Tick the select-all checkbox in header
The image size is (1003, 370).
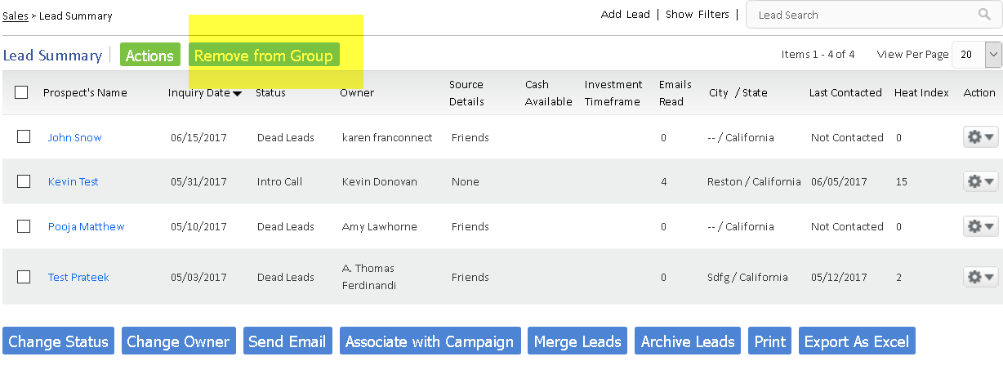click(21, 92)
